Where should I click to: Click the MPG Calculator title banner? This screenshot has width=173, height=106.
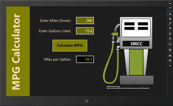18,51
